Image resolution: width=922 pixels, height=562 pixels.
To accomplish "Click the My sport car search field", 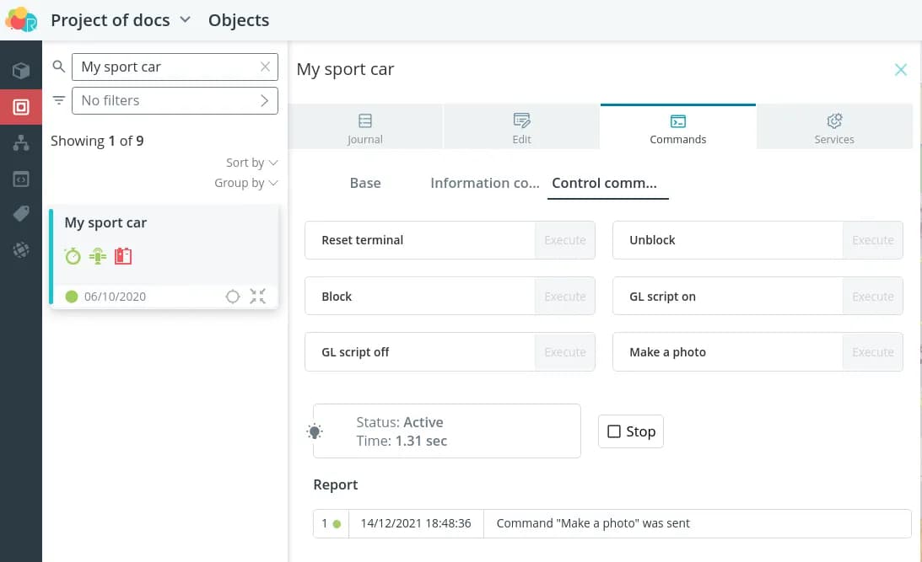I will click(x=164, y=67).
